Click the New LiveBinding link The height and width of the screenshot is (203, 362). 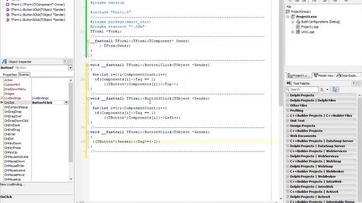tap(12, 184)
